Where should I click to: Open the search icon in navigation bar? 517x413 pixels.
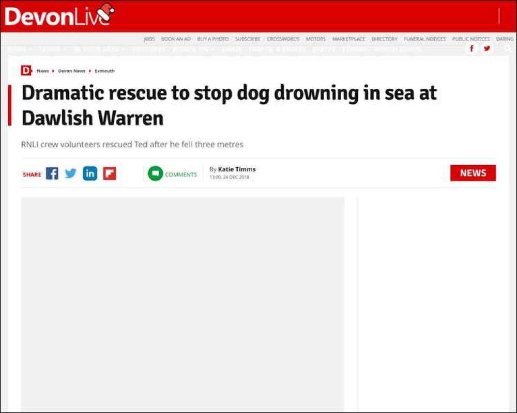507,49
